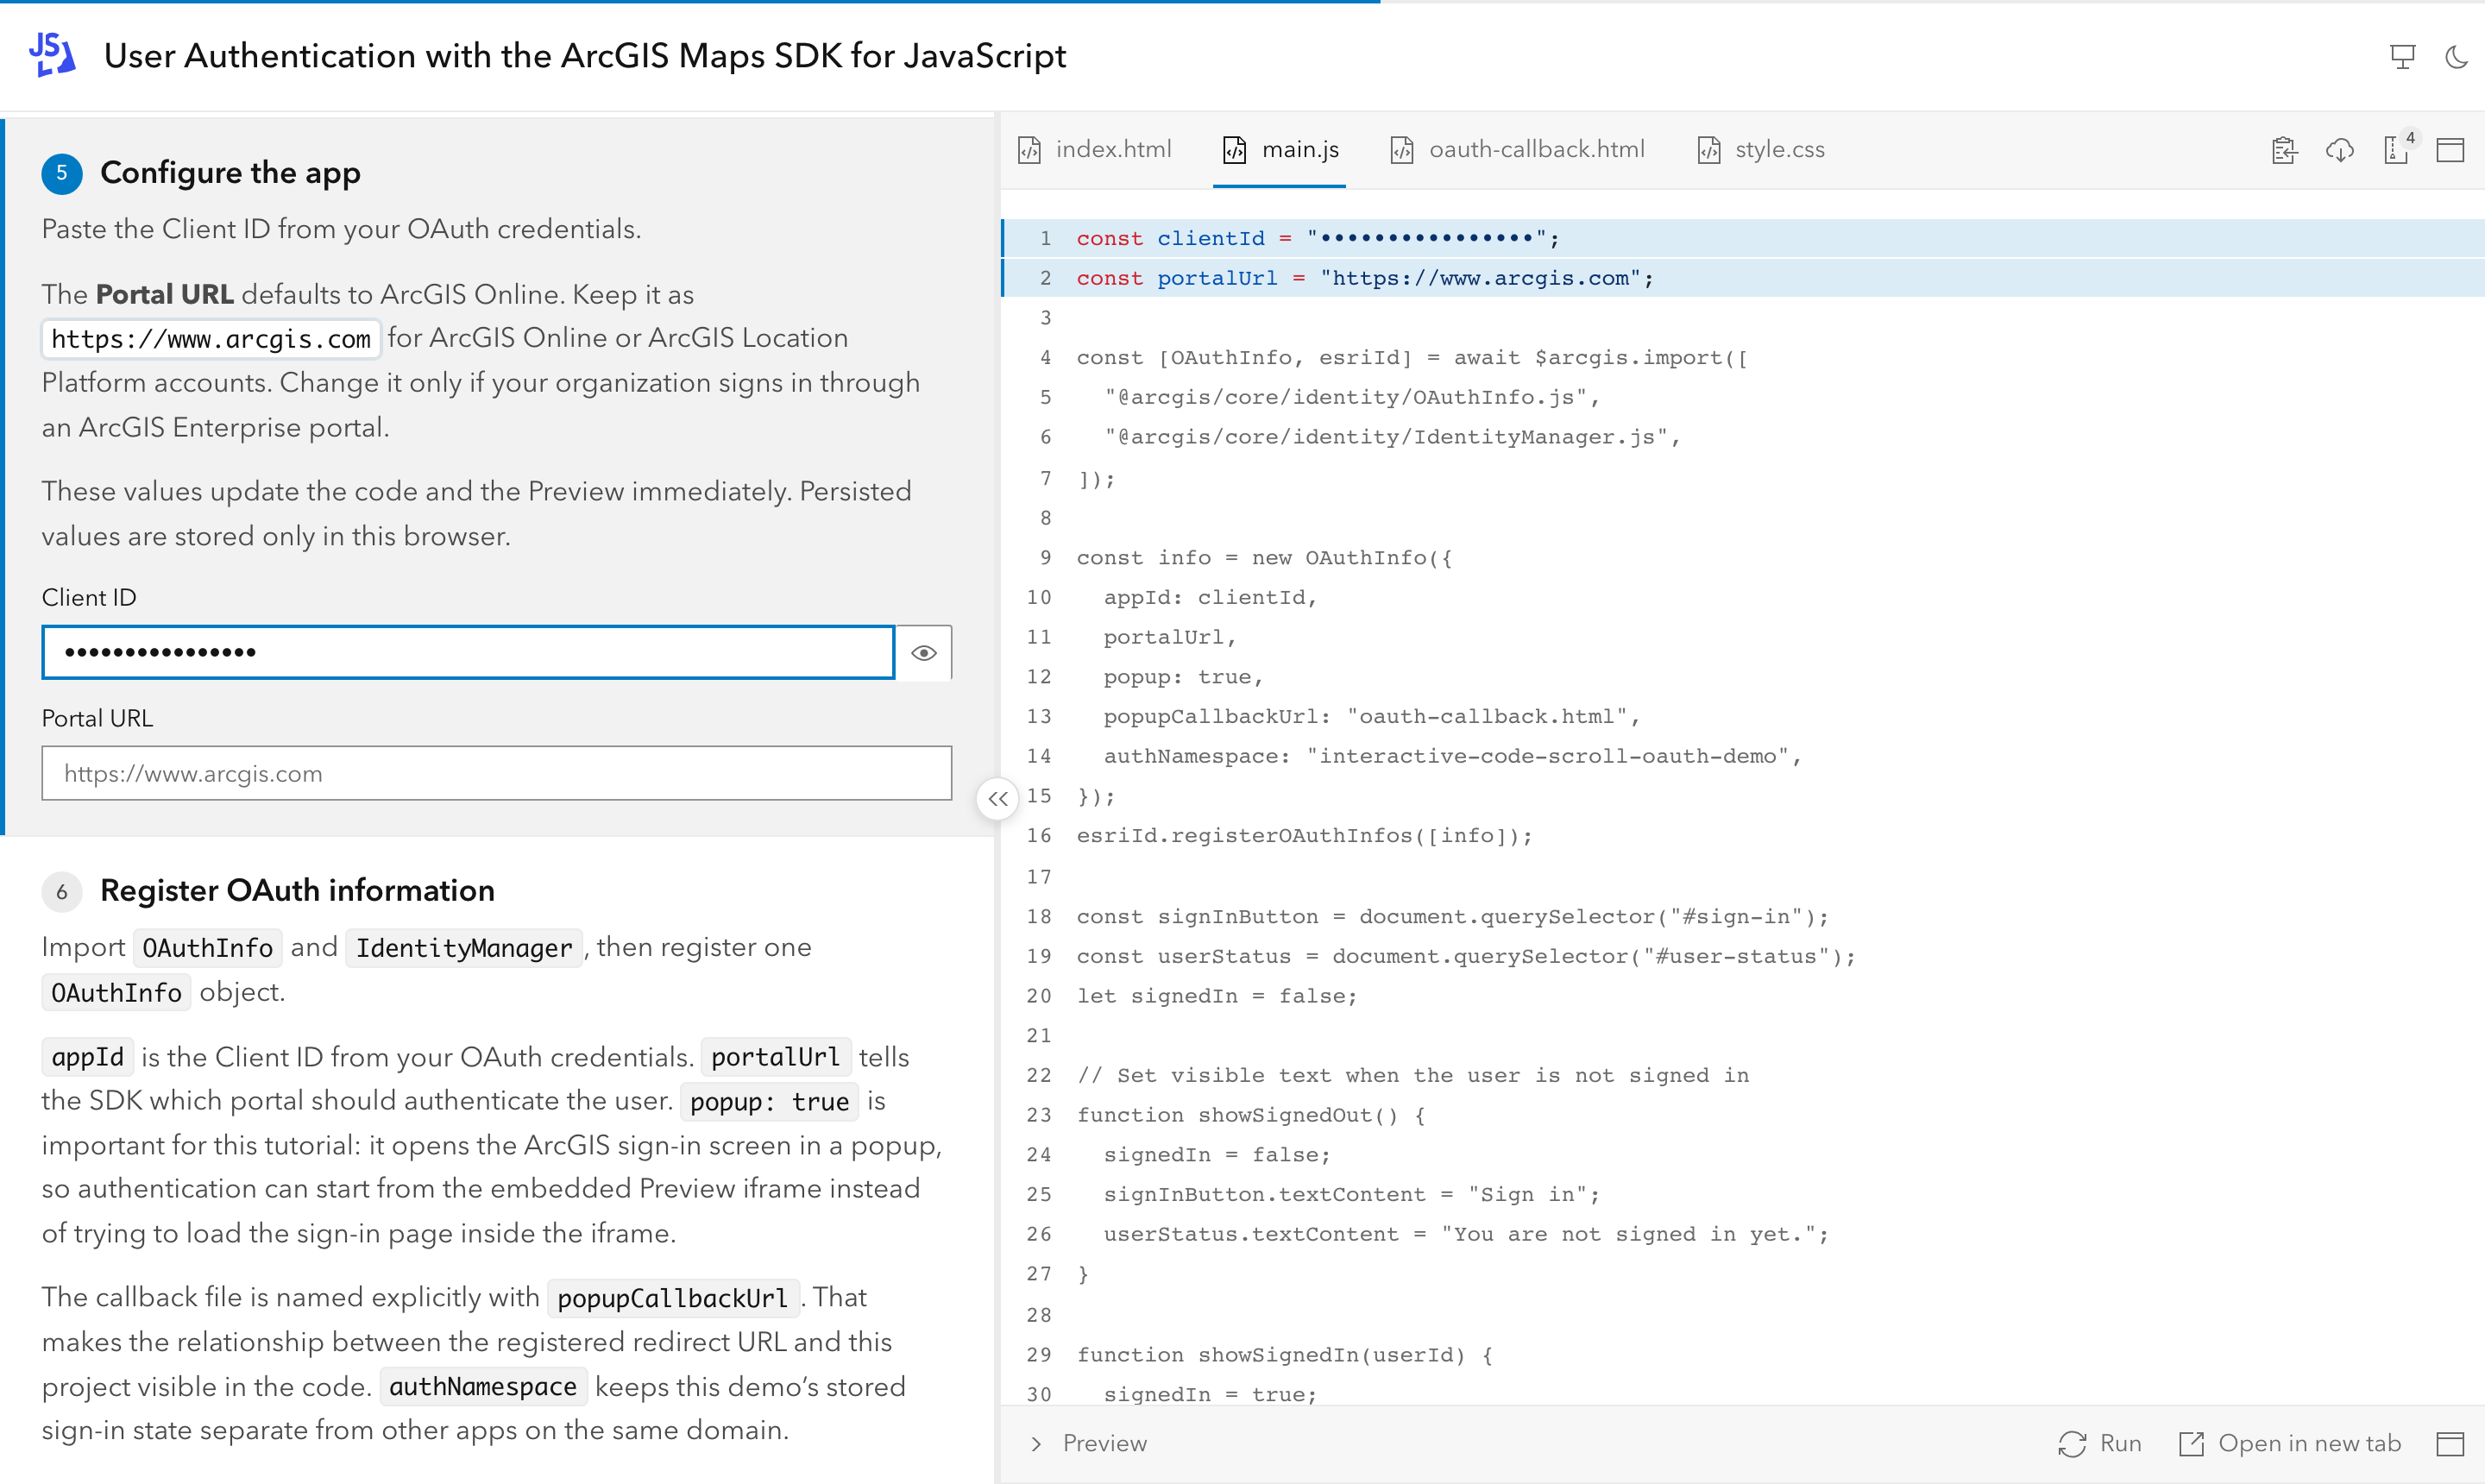Select the main.js tab
Image resolution: width=2485 pixels, height=1484 pixels.
[x=1280, y=150]
